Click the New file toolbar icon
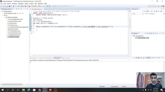 click(x=2, y=6)
